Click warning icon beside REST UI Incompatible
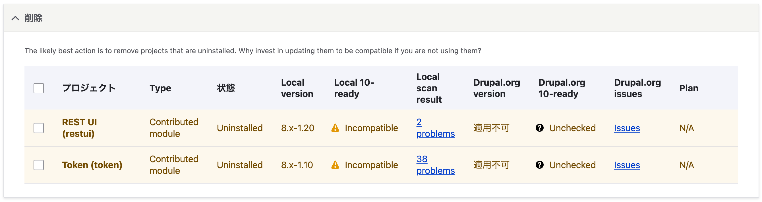Viewport: 762px width, 202px height. click(335, 128)
